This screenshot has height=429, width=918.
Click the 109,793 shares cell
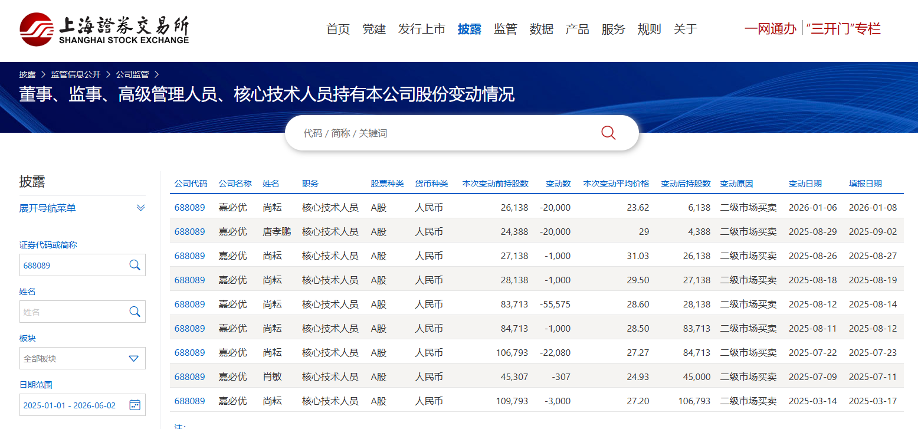pyautogui.click(x=512, y=401)
